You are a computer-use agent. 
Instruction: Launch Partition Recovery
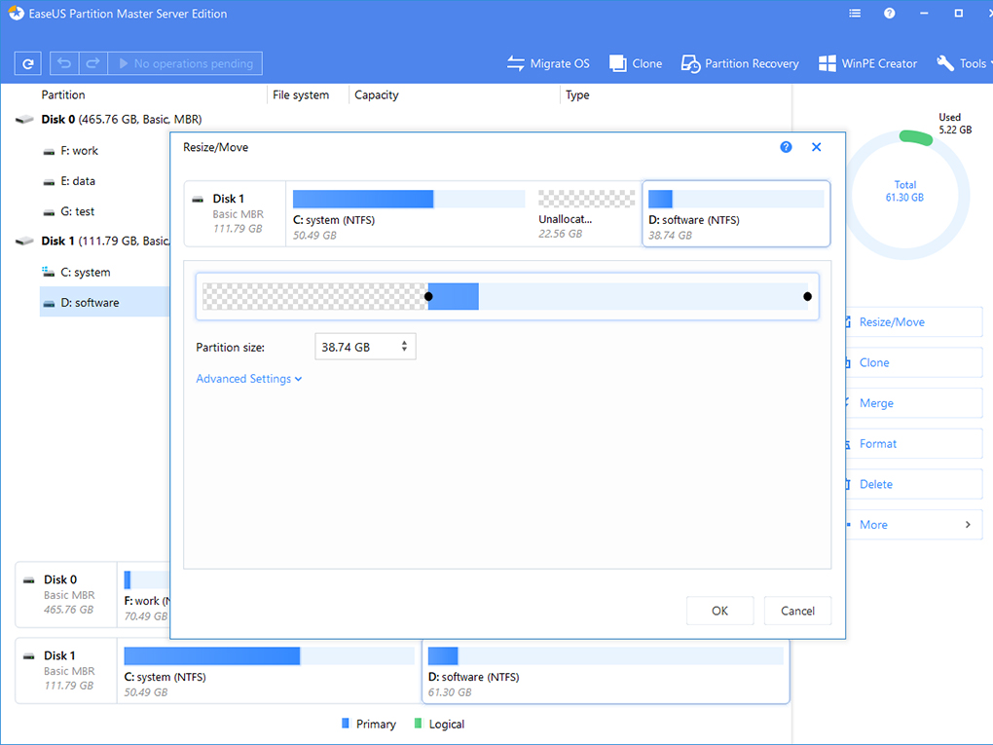coord(740,63)
